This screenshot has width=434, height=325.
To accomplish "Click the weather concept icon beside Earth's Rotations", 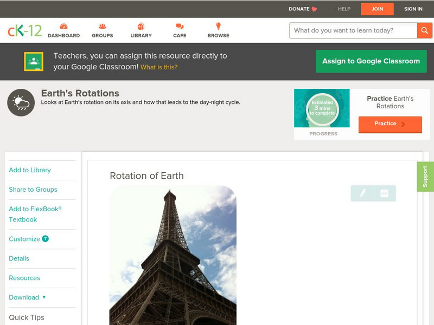I will pyautogui.click(x=21, y=102).
